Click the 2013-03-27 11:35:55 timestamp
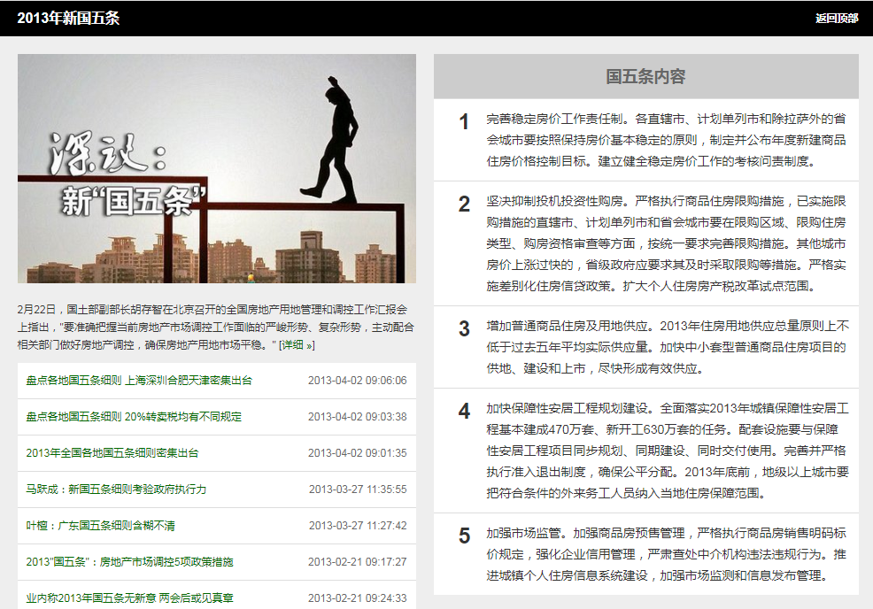The width and height of the screenshot is (873, 609). (357, 490)
